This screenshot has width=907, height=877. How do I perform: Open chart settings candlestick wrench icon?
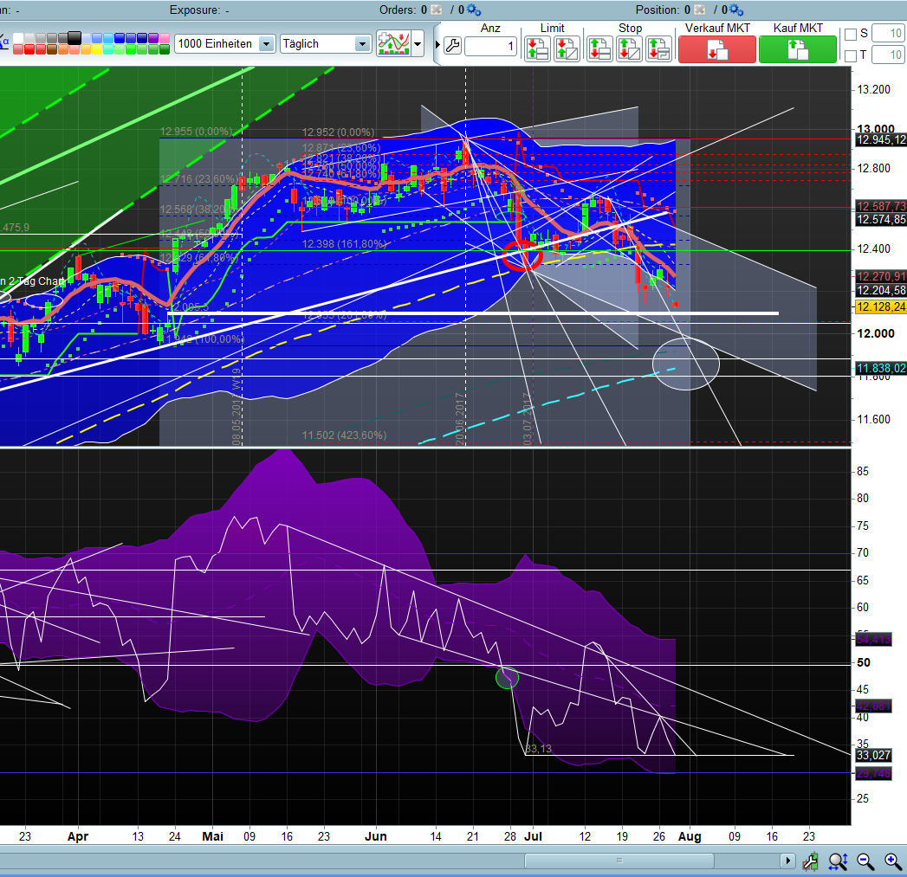[810, 861]
